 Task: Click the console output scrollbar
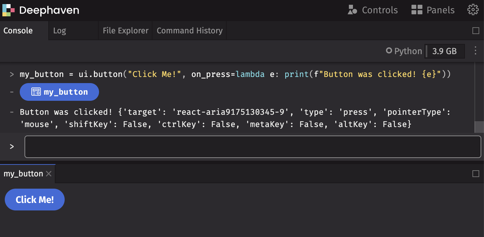coord(479,127)
